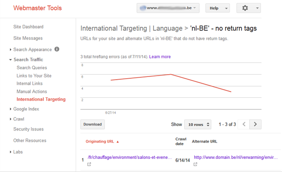Go to previous page of results
The width and height of the screenshot is (282, 172).
[244, 124]
